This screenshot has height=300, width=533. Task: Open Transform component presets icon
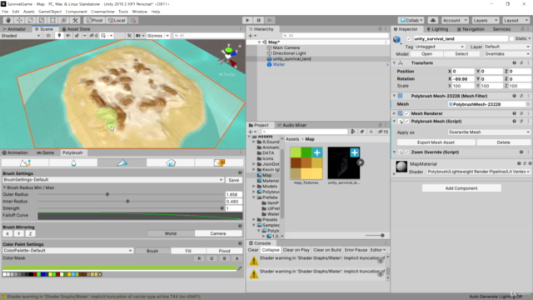click(521, 63)
